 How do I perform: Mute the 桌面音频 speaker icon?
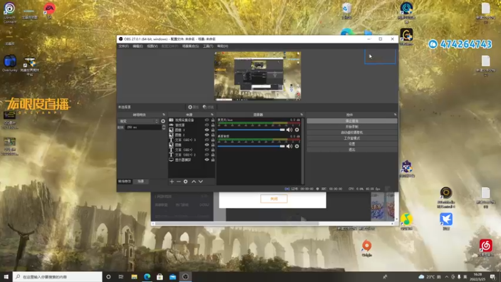pyautogui.click(x=289, y=146)
